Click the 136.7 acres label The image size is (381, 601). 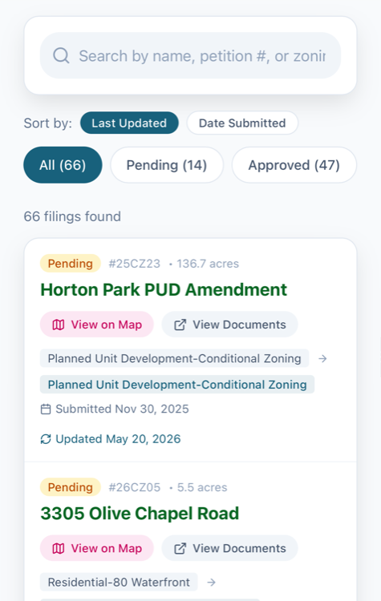208,264
